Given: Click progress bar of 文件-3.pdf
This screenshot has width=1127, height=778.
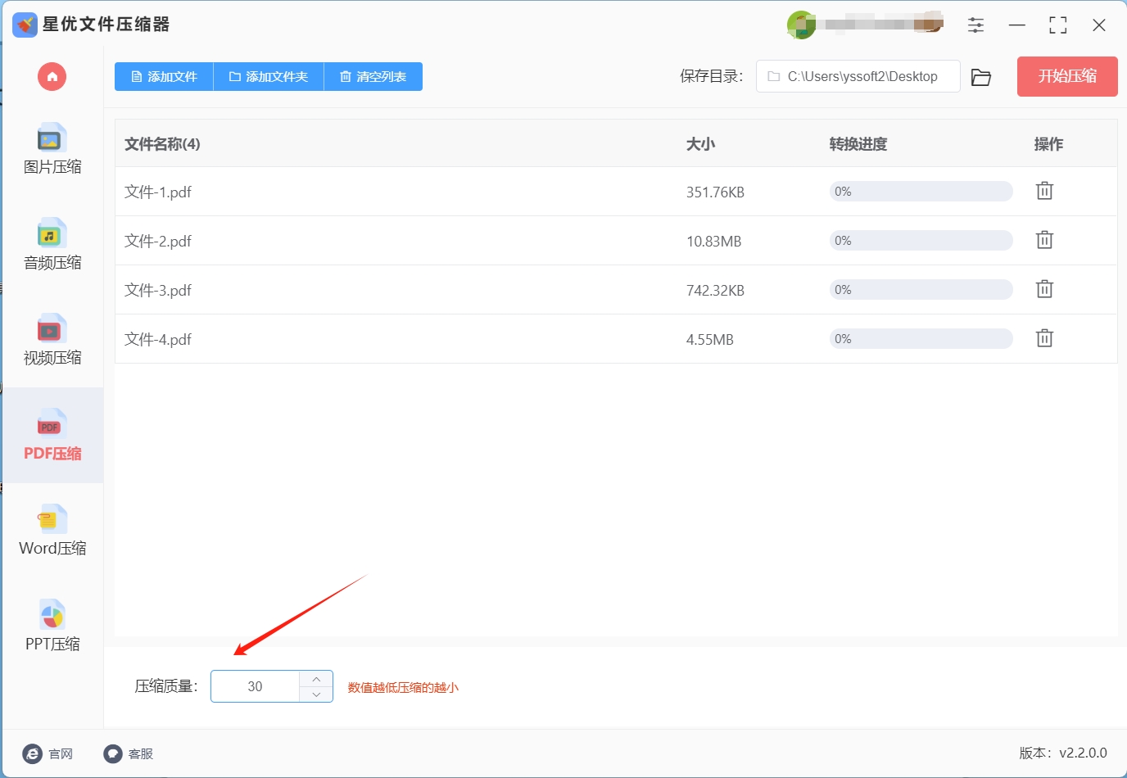Looking at the screenshot, I should tap(921, 290).
